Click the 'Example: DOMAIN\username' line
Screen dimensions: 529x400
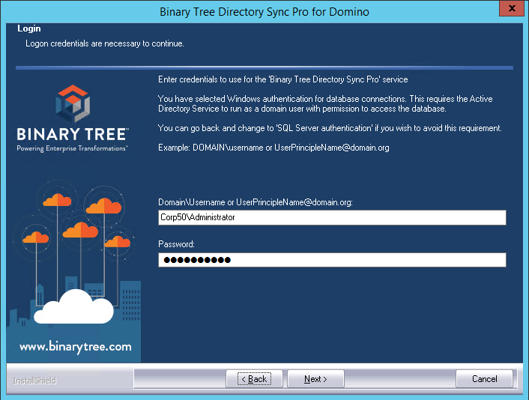click(x=273, y=148)
